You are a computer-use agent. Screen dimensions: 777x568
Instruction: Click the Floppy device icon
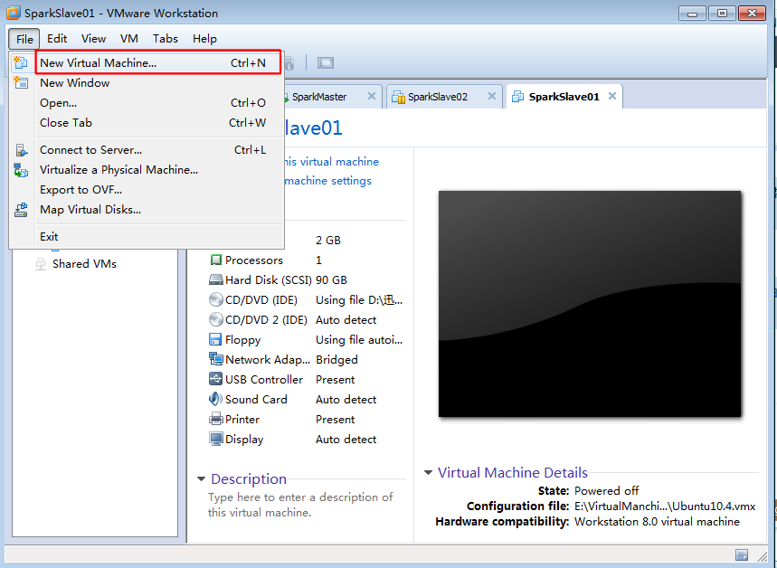pyautogui.click(x=215, y=339)
